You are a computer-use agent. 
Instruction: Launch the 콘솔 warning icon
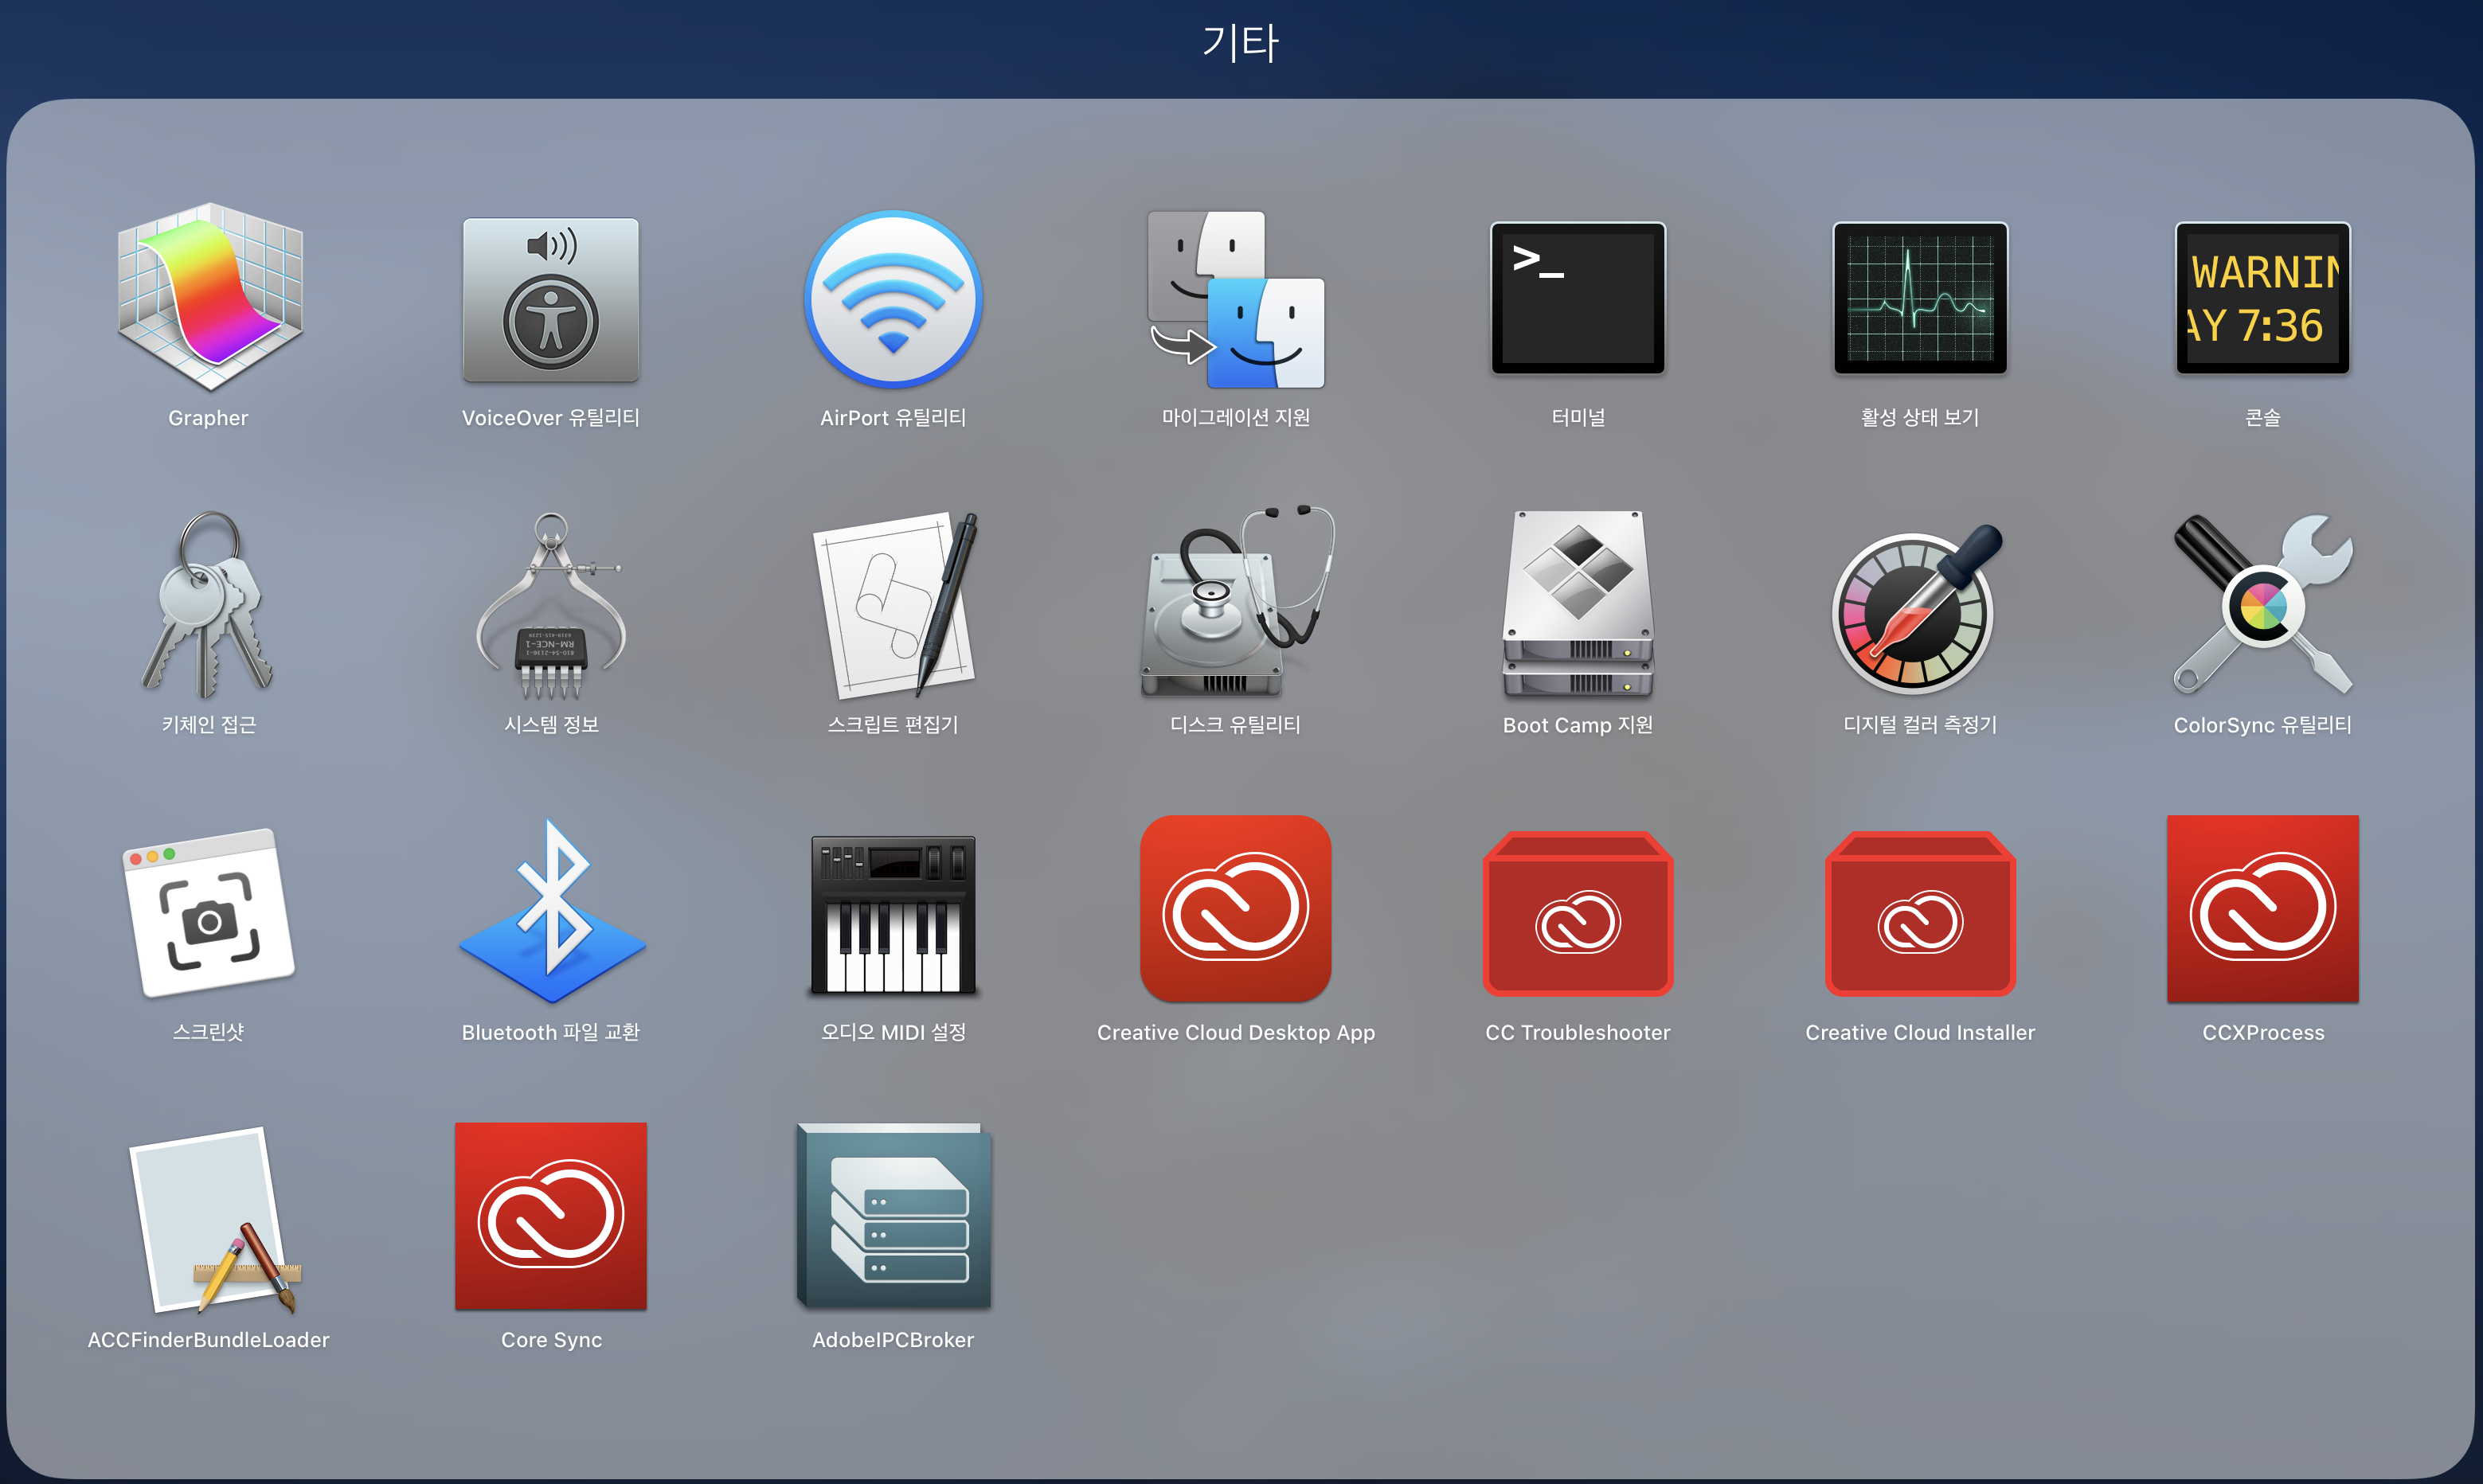coord(2262,298)
